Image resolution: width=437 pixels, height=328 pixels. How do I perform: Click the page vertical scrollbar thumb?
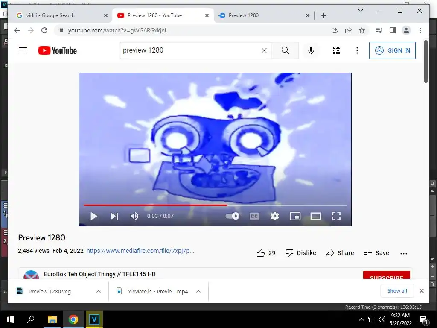pos(426,61)
